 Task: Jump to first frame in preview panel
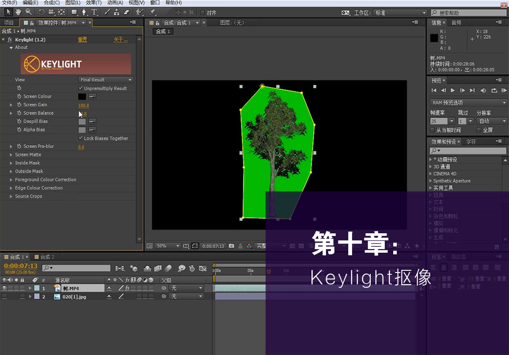[x=434, y=90]
